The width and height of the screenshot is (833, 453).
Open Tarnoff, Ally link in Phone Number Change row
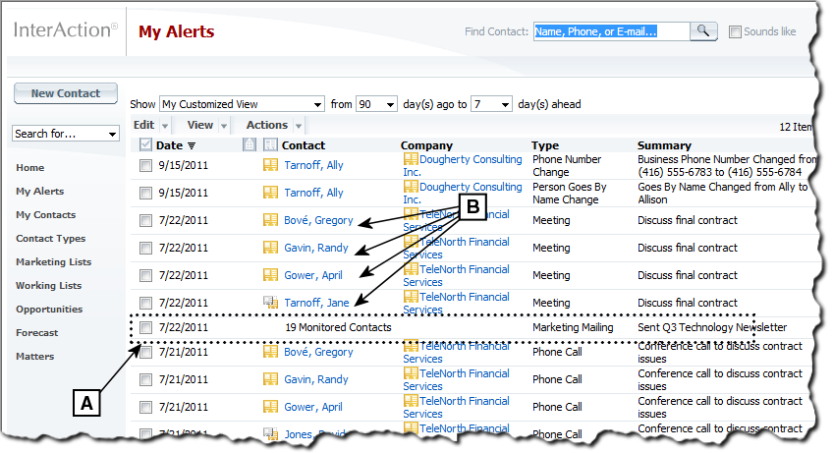[x=313, y=165]
